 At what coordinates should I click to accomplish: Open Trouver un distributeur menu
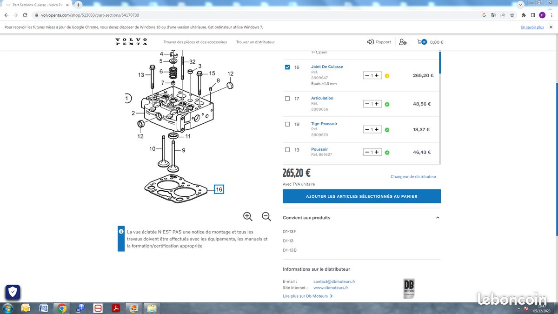[255, 42]
